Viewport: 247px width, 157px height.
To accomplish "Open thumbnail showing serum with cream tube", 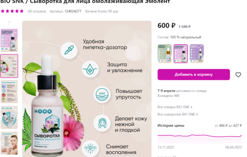I will click(x=9, y=118).
